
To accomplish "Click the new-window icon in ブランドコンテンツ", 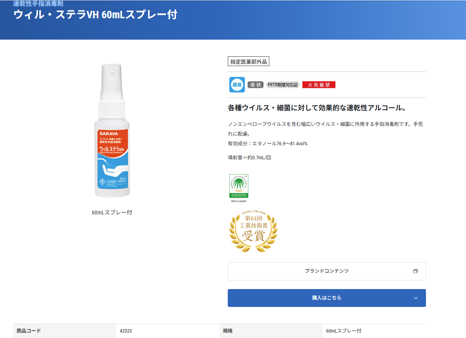I will click(x=415, y=271).
